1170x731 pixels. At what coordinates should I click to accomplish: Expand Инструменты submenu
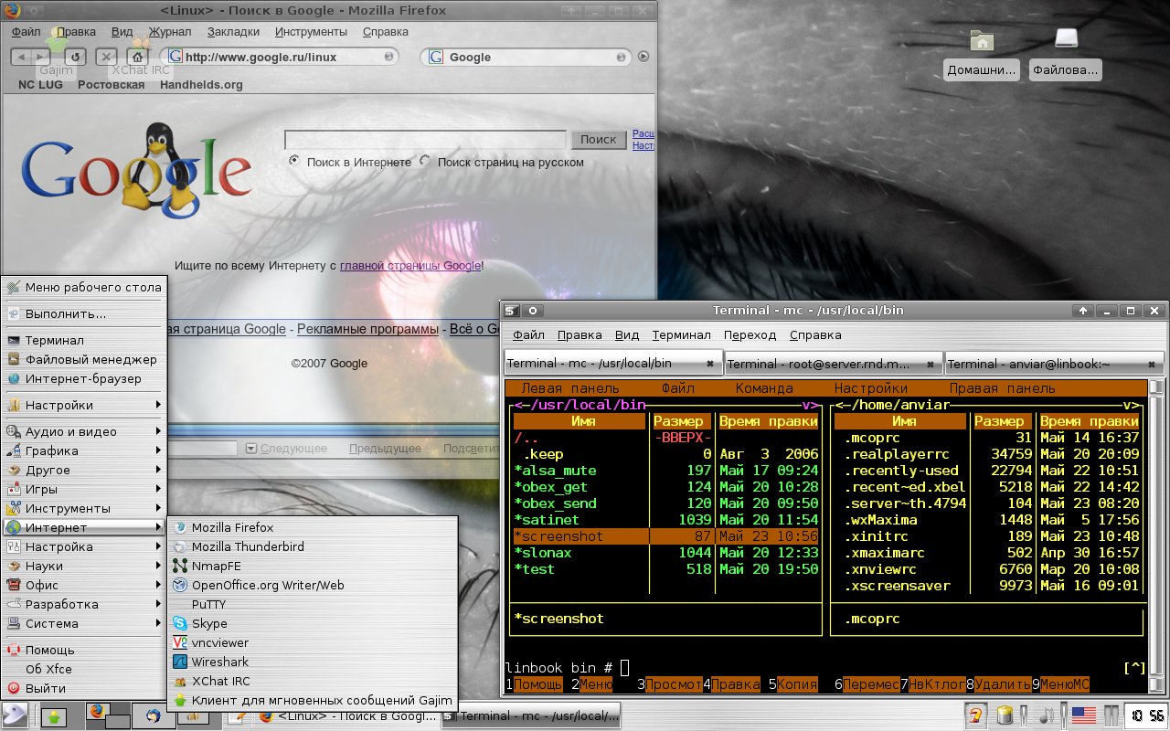[x=84, y=508]
